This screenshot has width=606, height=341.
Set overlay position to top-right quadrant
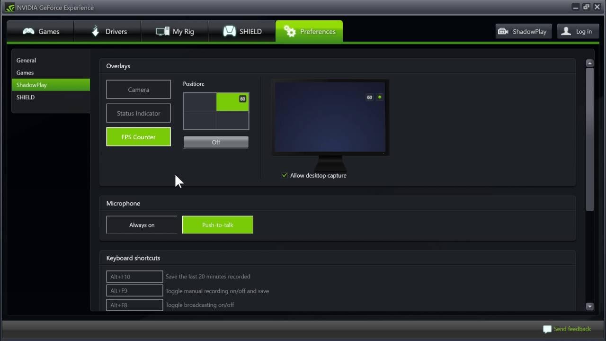(x=232, y=102)
